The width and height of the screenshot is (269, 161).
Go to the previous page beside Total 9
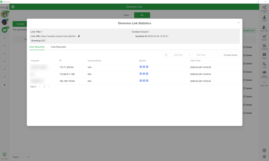[23, 157]
